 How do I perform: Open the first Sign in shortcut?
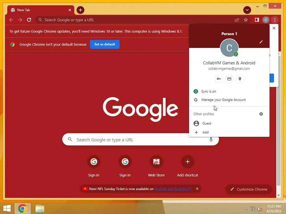click(x=94, y=166)
